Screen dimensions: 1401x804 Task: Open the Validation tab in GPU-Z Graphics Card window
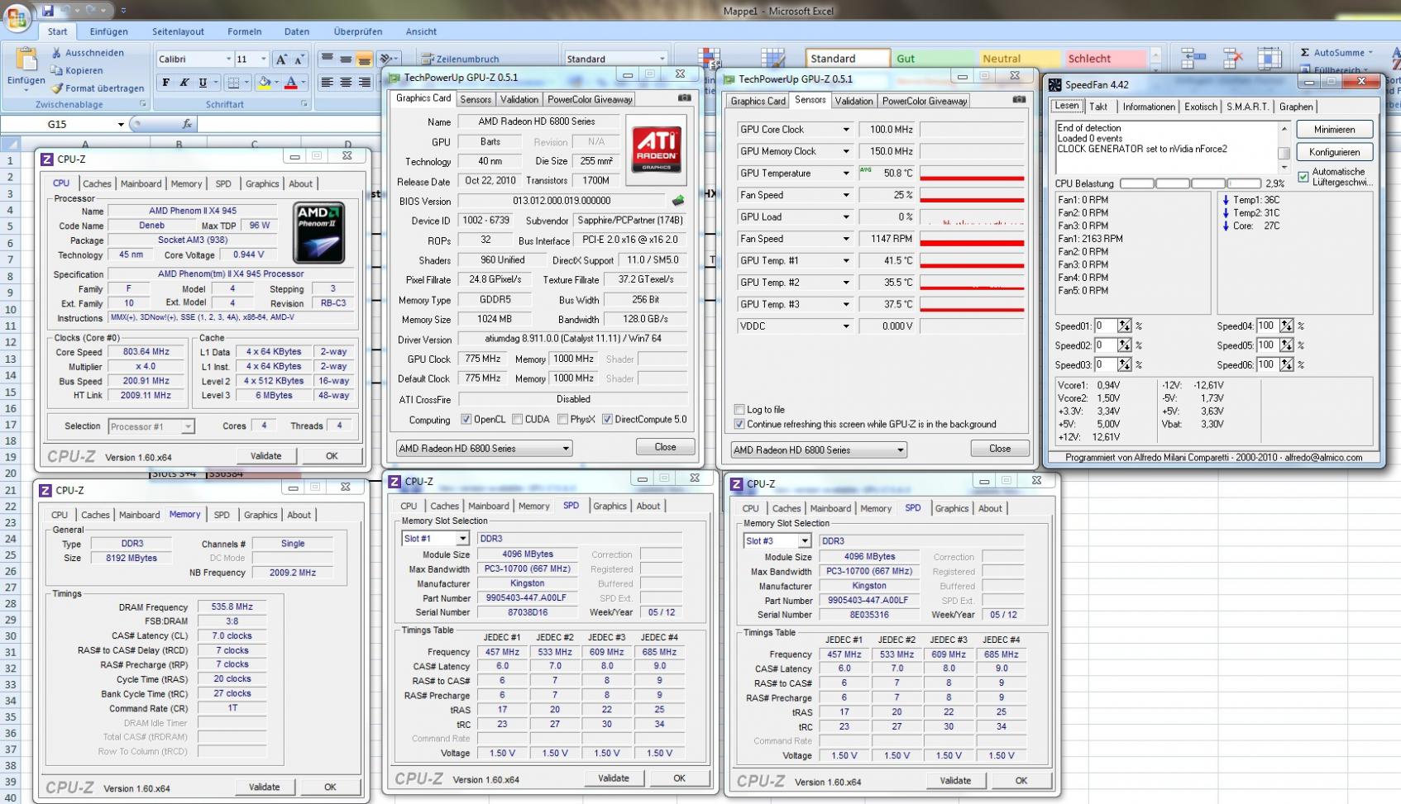519,99
